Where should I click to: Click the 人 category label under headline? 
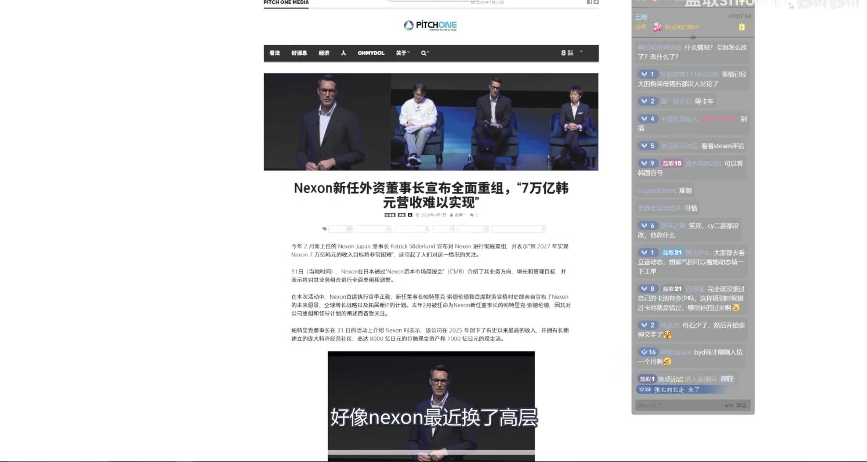tap(410, 215)
